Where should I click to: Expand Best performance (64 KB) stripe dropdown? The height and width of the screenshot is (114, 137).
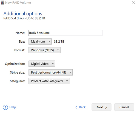[51, 72]
